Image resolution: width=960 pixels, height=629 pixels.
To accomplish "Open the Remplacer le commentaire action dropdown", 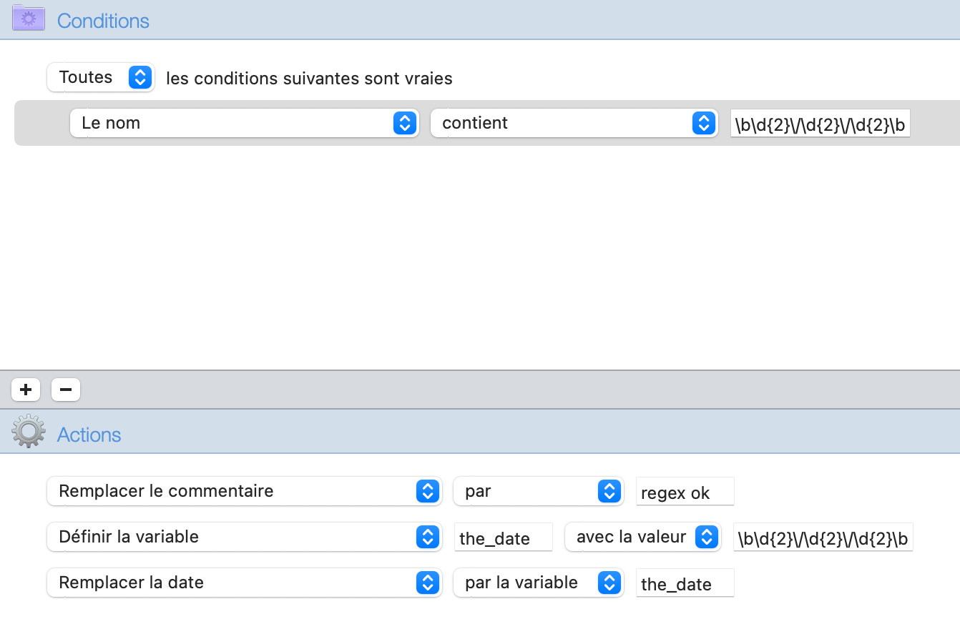I will coord(244,491).
